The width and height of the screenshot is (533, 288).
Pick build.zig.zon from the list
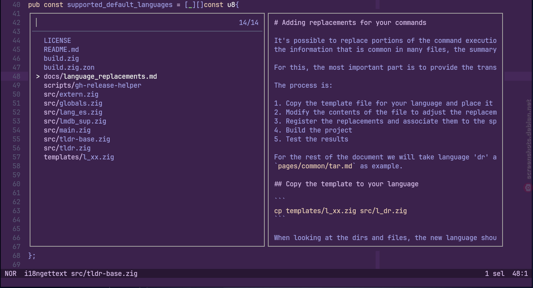(x=69, y=67)
